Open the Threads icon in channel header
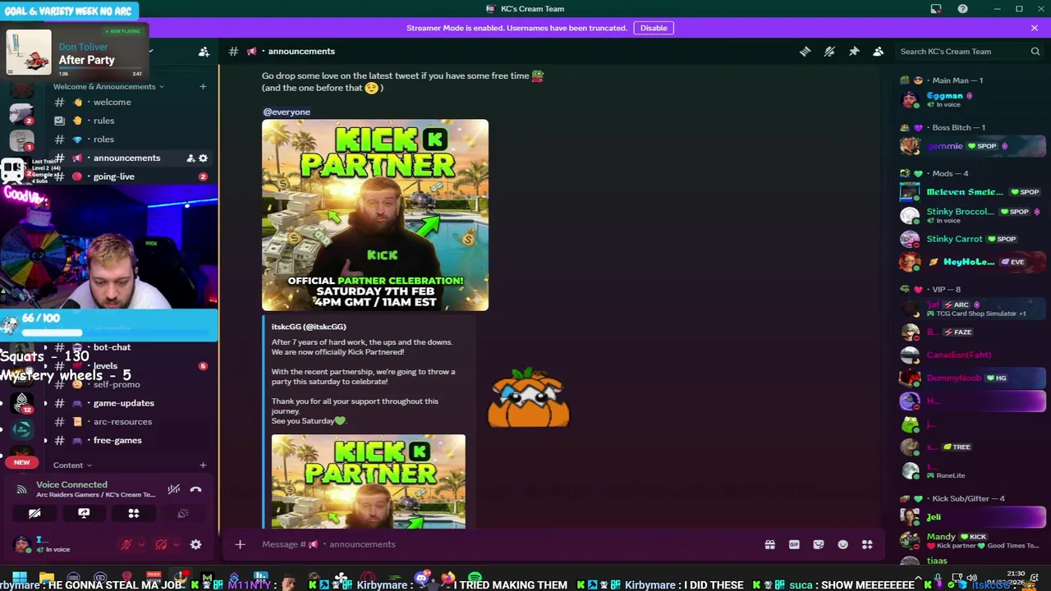This screenshot has width=1051, height=591. coord(805,51)
